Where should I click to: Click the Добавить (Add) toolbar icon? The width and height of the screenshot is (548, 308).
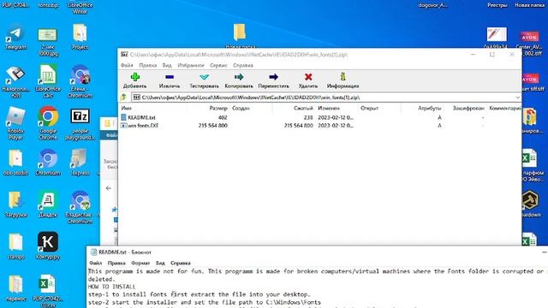pyautogui.click(x=135, y=77)
